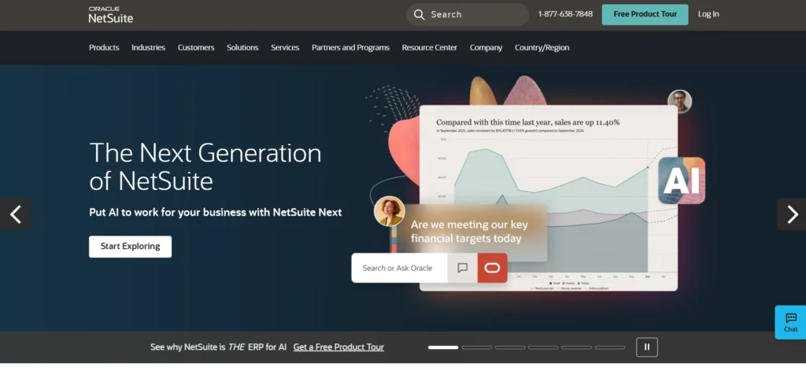Image resolution: width=806 pixels, height=382 pixels.
Task: Open the Customers menu
Action: coord(196,47)
